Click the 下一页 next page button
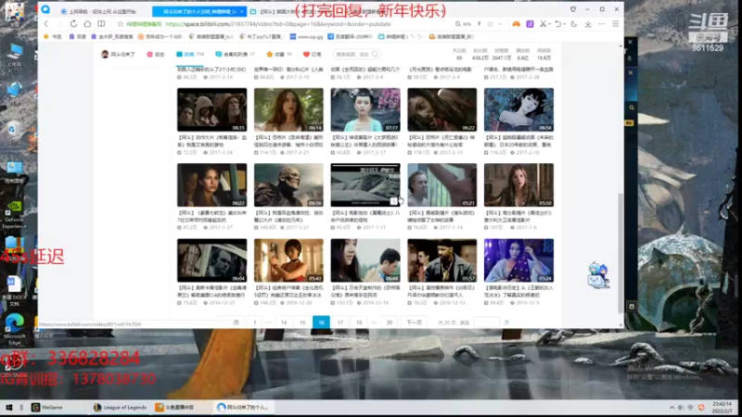Image resolution: width=742 pixels, height=417 pixels. coord(414,322)
